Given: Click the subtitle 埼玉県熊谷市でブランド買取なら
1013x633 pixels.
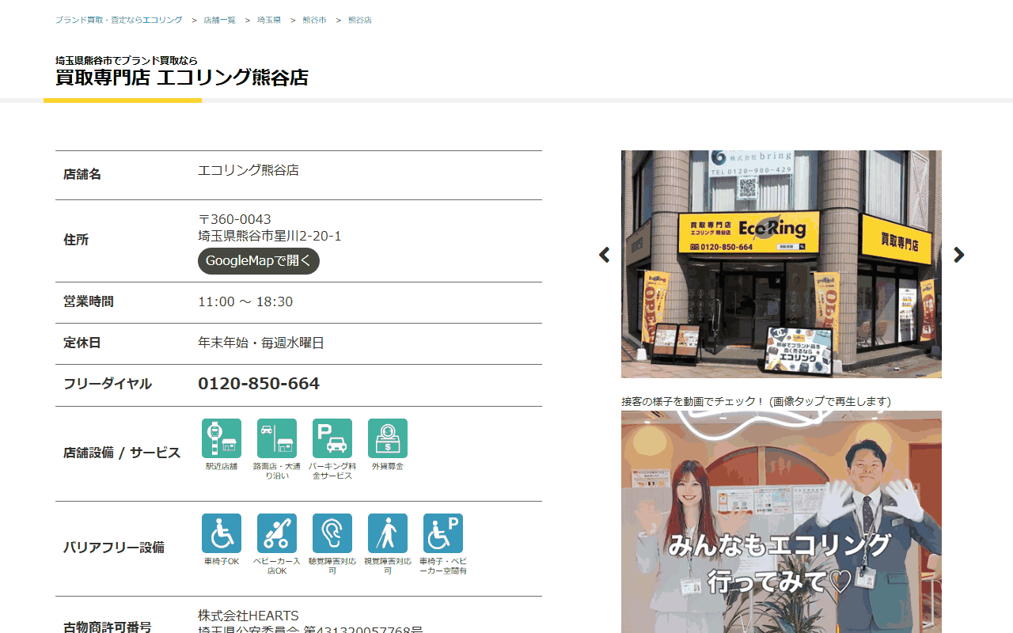Looking at the screenshot, I should [127, 60].
